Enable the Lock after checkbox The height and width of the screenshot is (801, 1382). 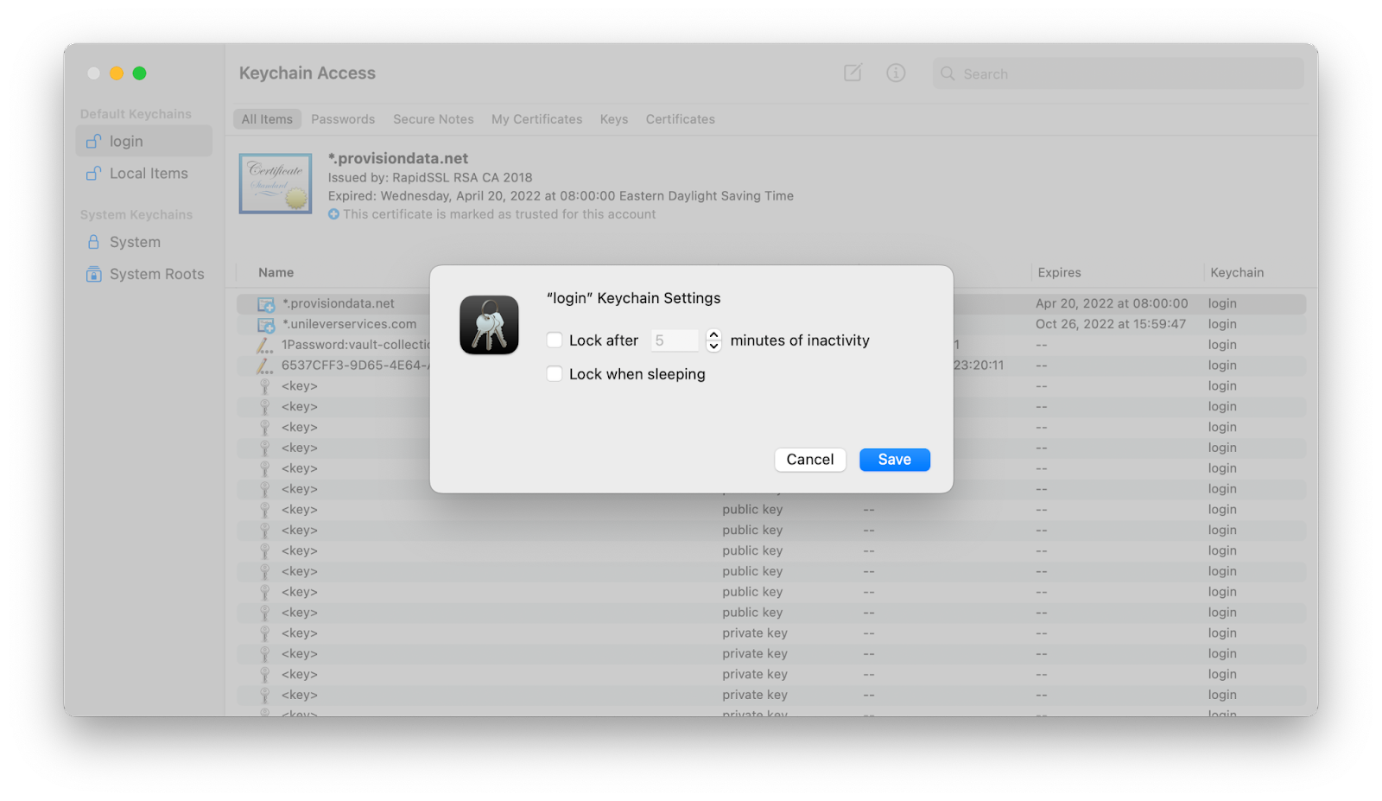[x=554, y=340]
